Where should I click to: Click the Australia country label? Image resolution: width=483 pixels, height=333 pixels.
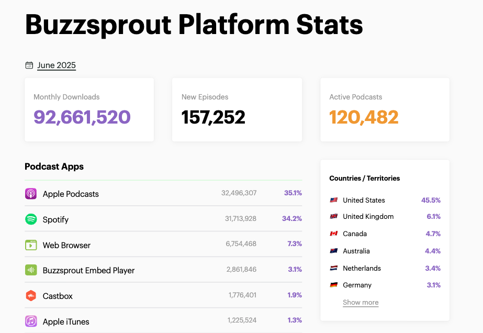click(356, 251)
